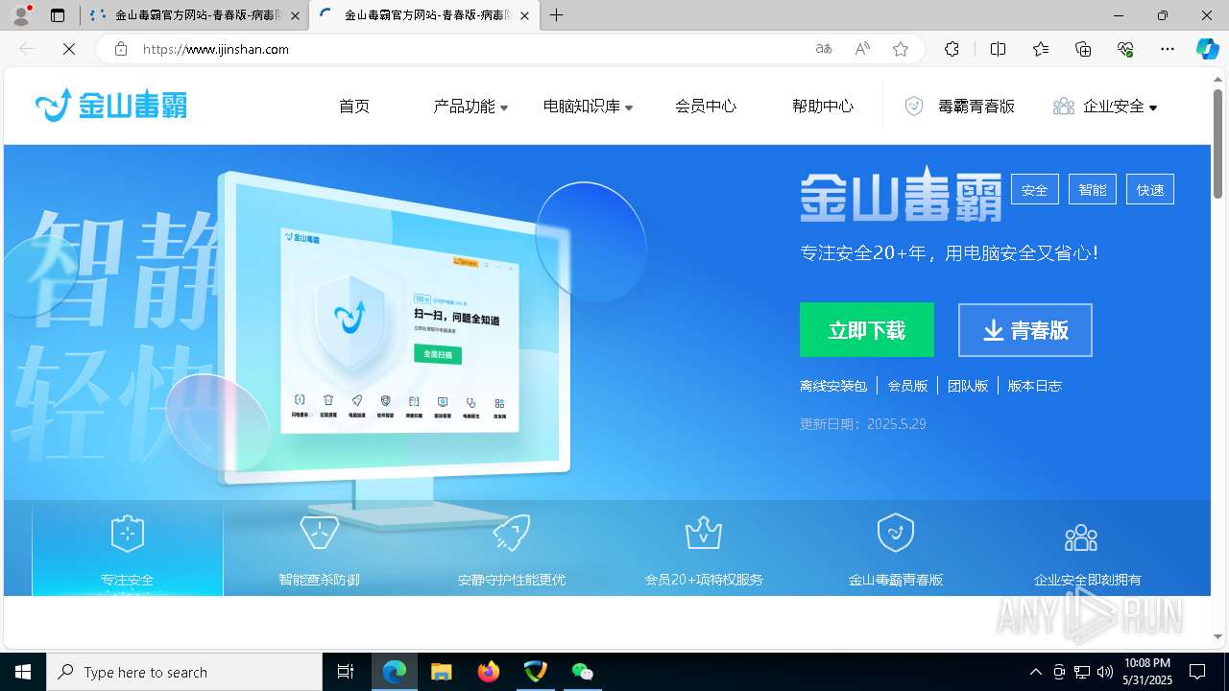Viewport: 1229px width, 691px height.
Task: Expand the 电脑知识库 dropdown menu
Action: coord(588,107)
